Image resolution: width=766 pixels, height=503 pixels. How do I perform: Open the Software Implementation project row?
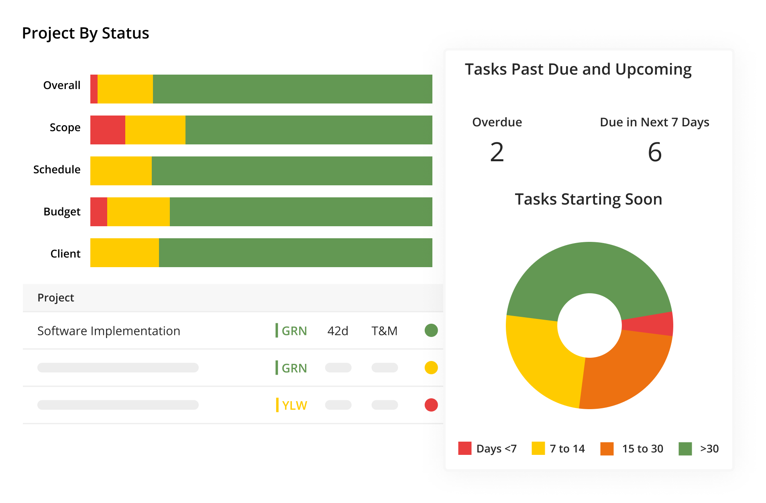coord(233,331)
